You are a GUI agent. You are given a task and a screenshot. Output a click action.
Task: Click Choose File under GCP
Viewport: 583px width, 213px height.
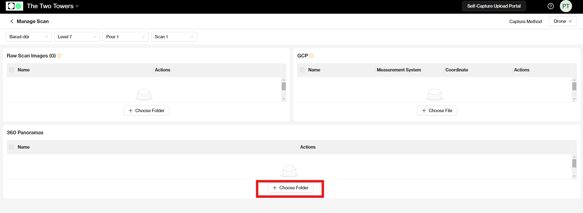point(437,111)
